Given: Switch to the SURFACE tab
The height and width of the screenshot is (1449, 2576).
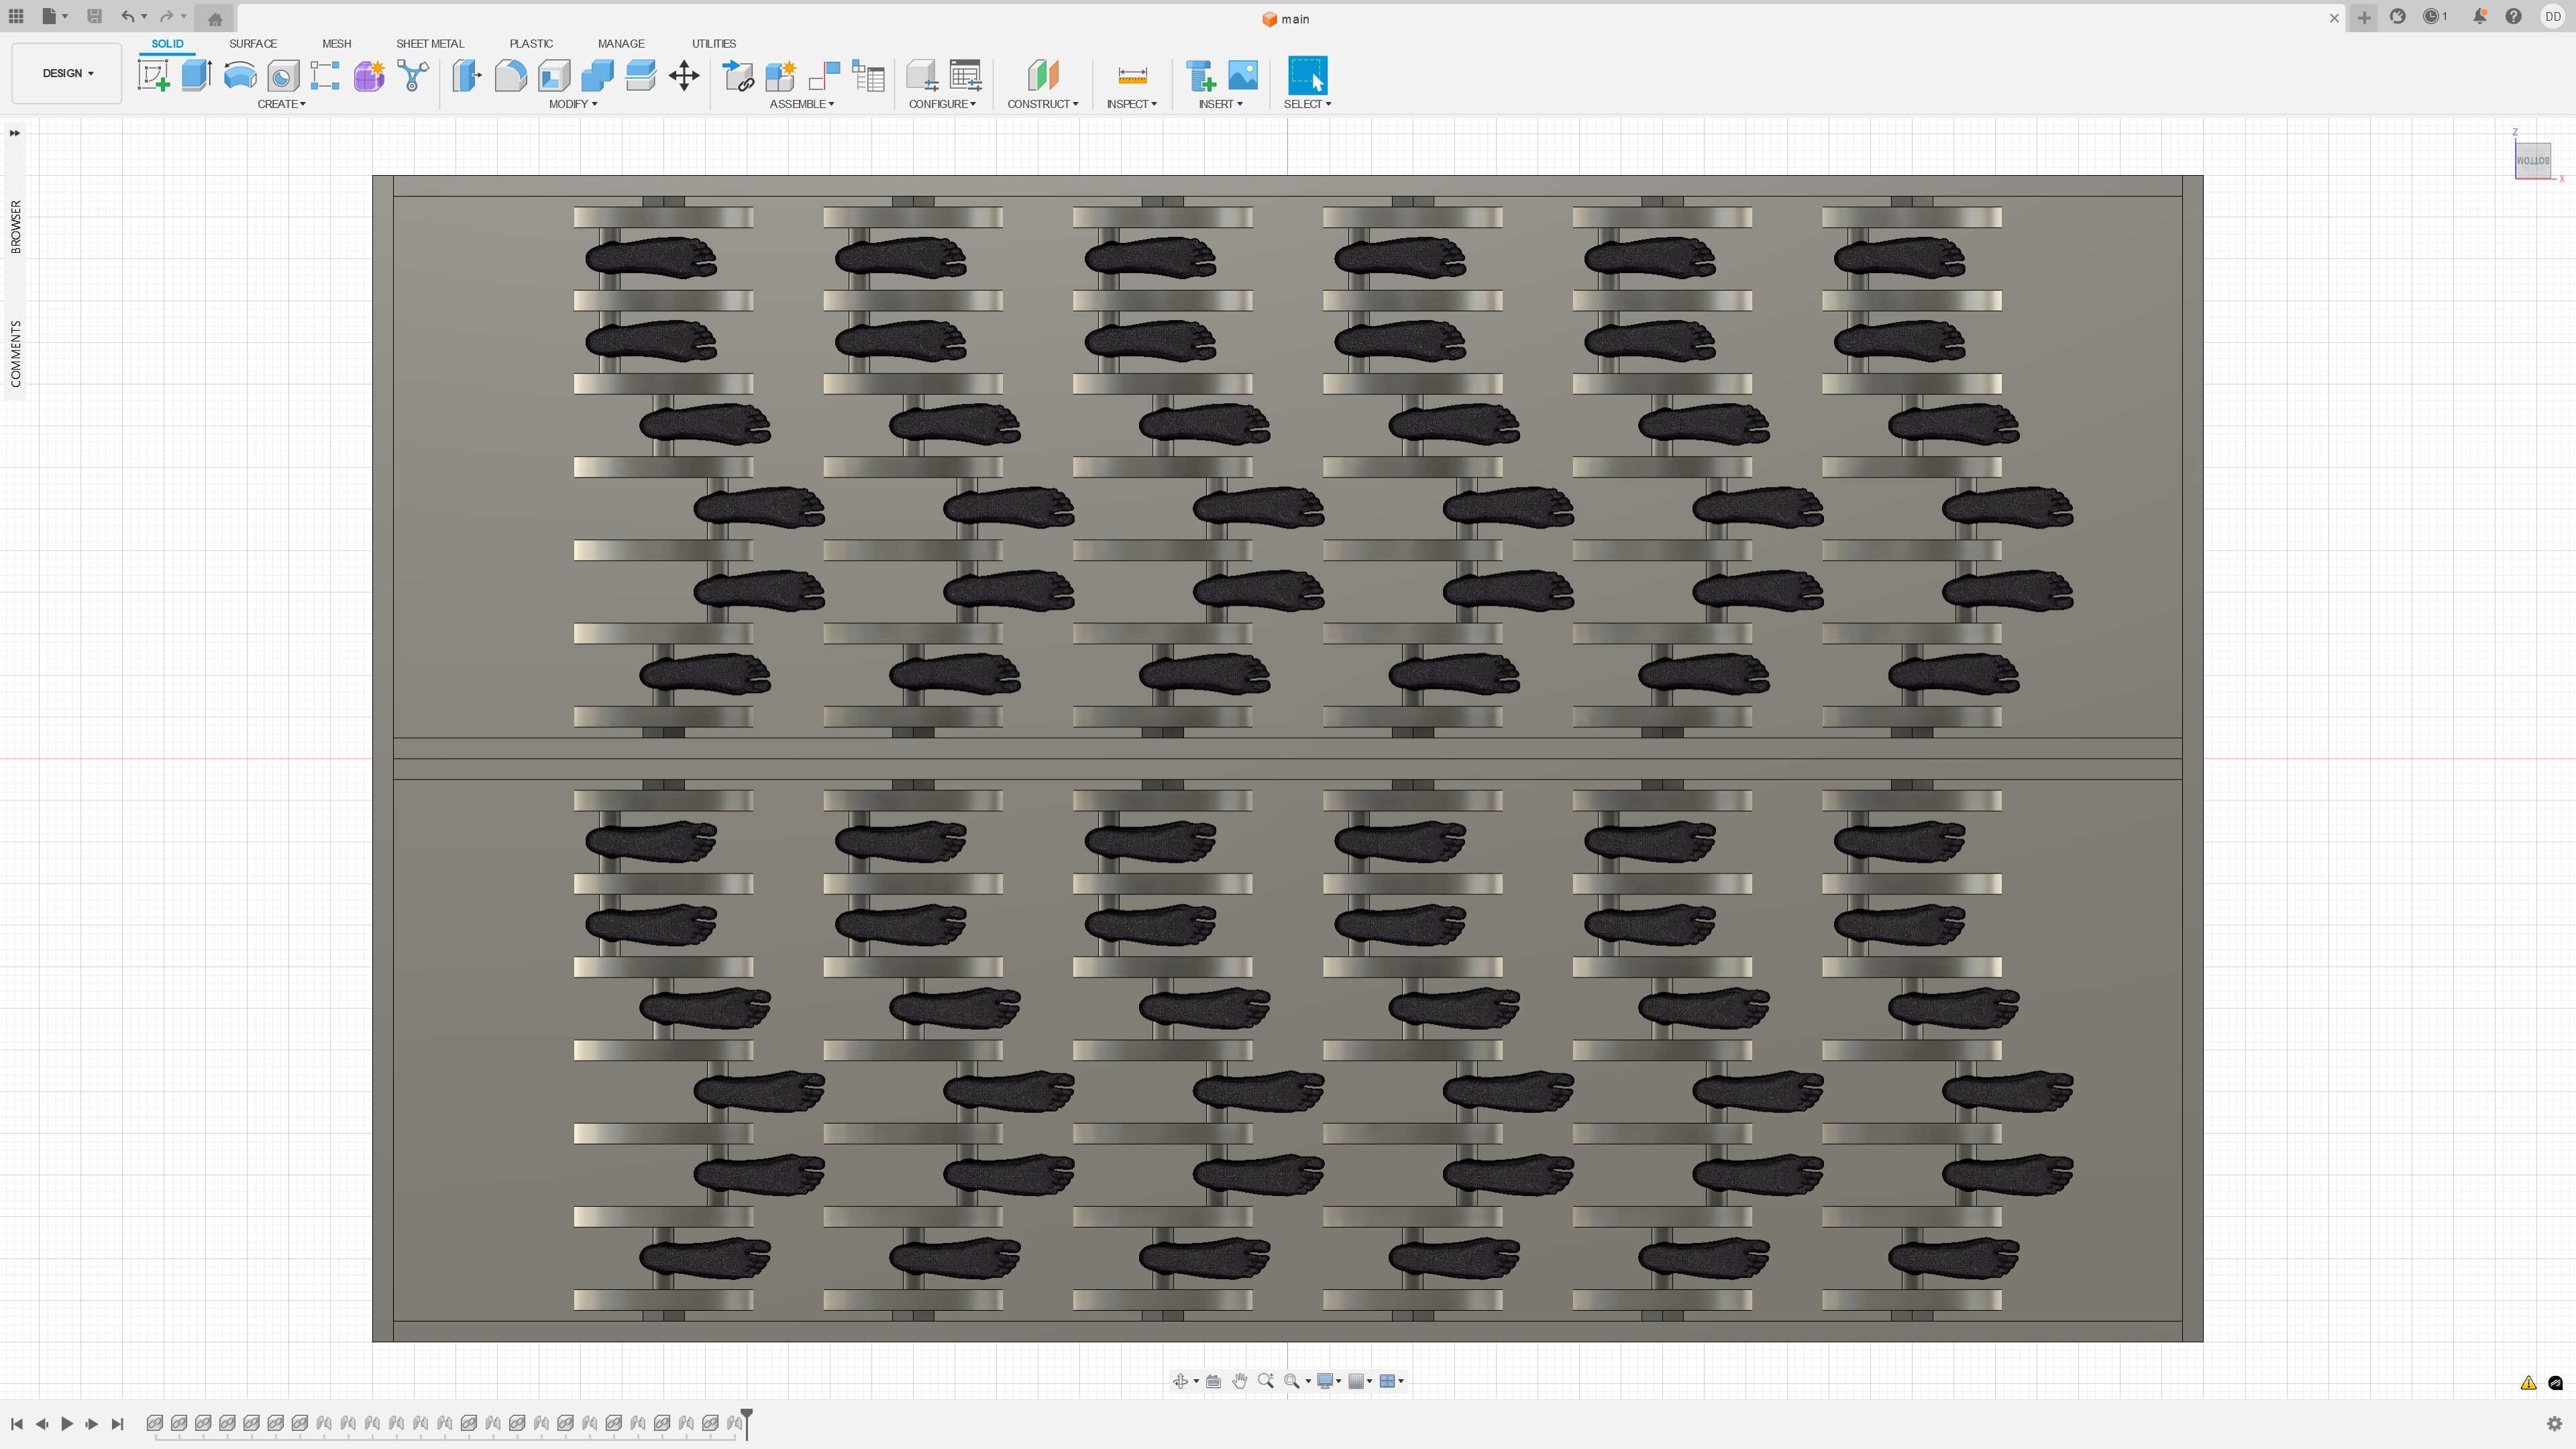Looking at the screenshot, I should pyautogui.click(x=253, y=44).
